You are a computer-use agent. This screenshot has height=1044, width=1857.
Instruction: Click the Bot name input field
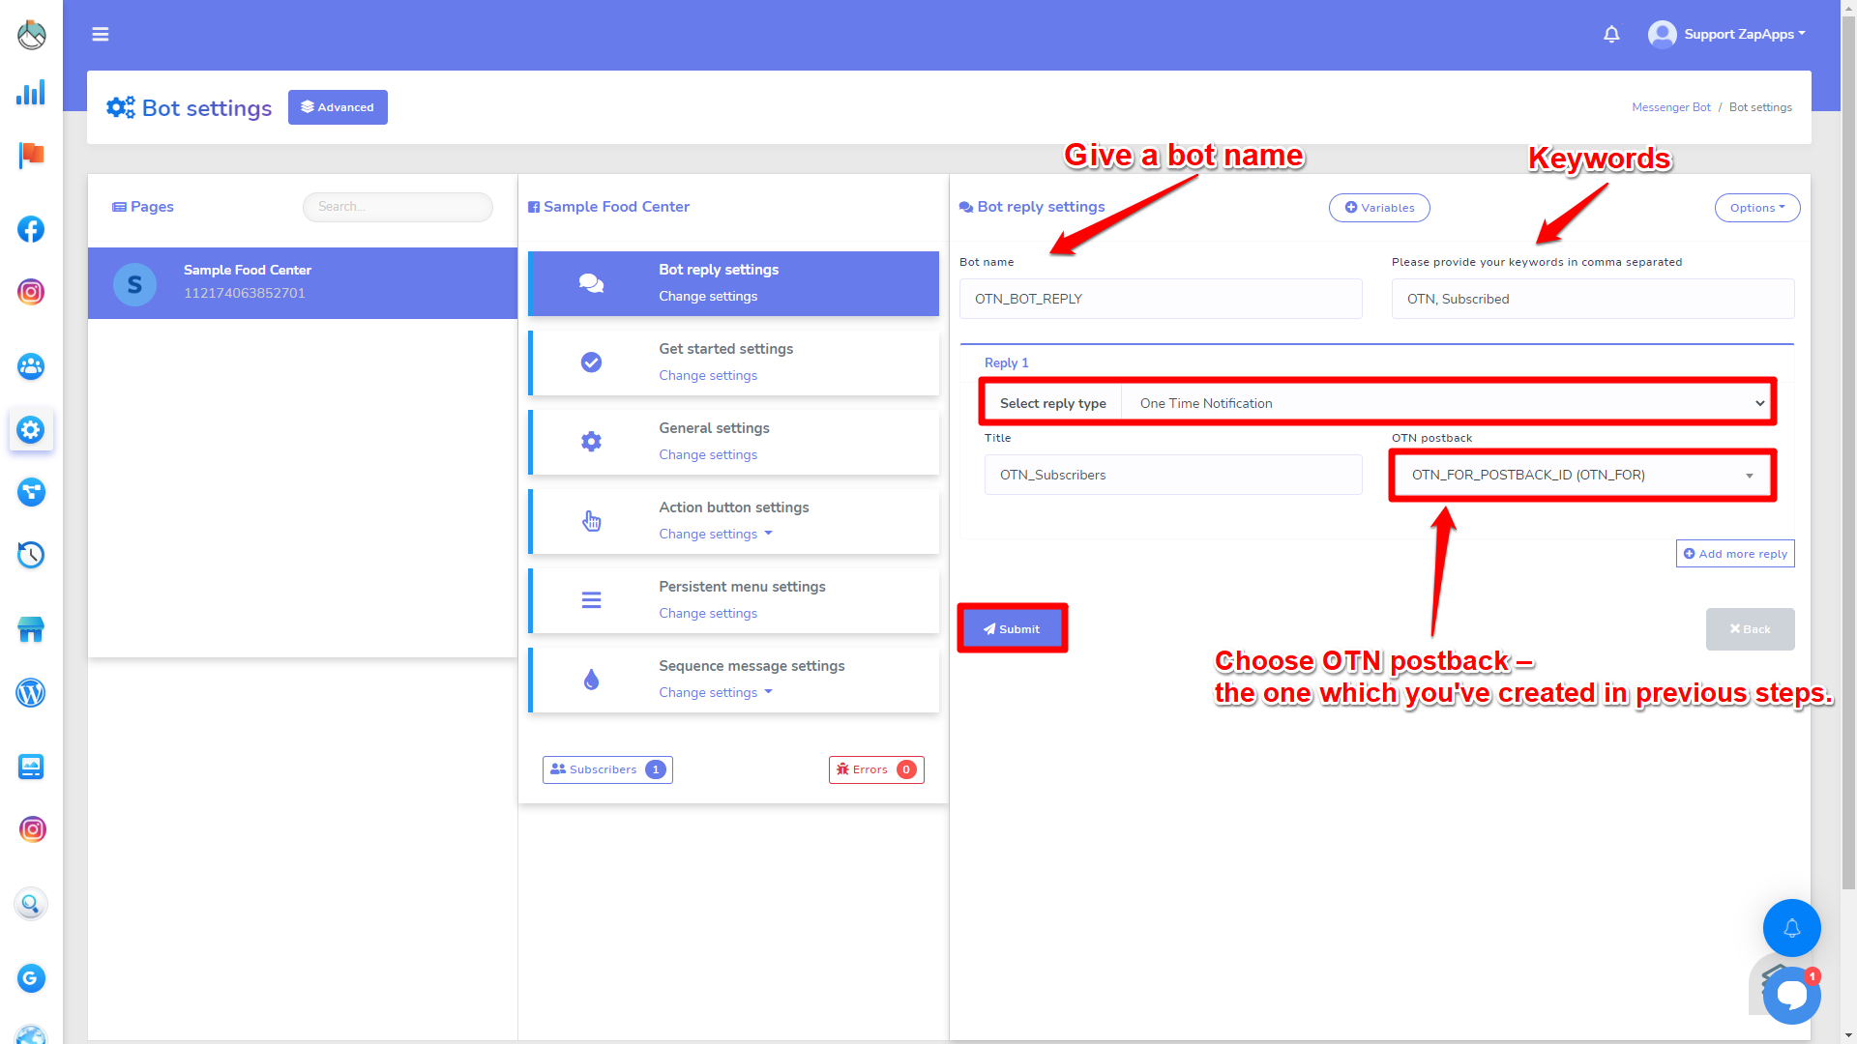pyautogui.click(x=1161, y=299)
